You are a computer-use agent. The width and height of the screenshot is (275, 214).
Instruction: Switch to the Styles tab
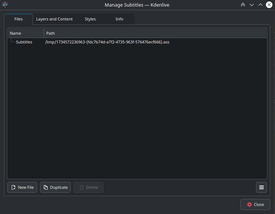(90, 19)
